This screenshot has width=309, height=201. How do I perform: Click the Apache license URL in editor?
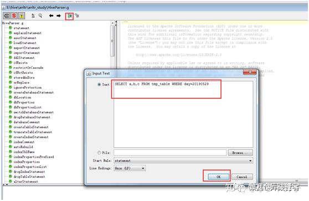[179, 55]
